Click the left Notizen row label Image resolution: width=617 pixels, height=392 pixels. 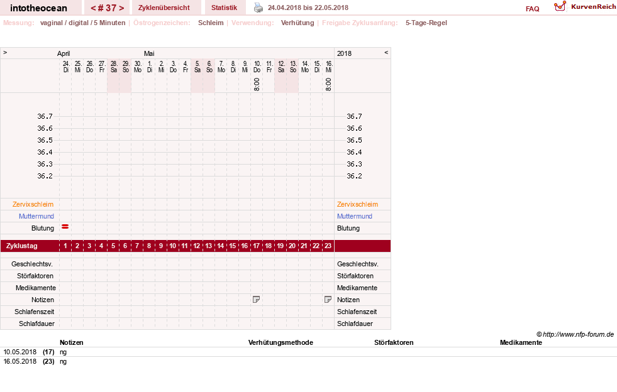point(43,300)
